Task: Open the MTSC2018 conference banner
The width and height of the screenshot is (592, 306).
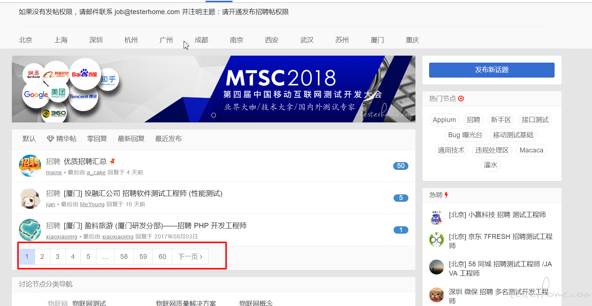Action: (x=214, y=89)
